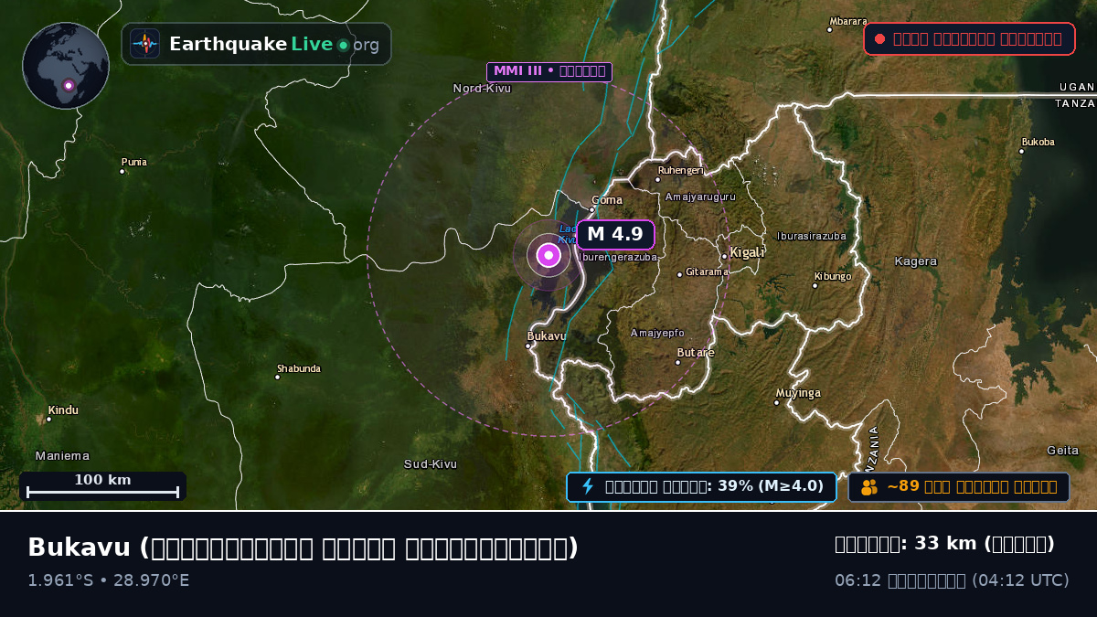
Task: Click the Kindu city label
Action: (63, 410)
